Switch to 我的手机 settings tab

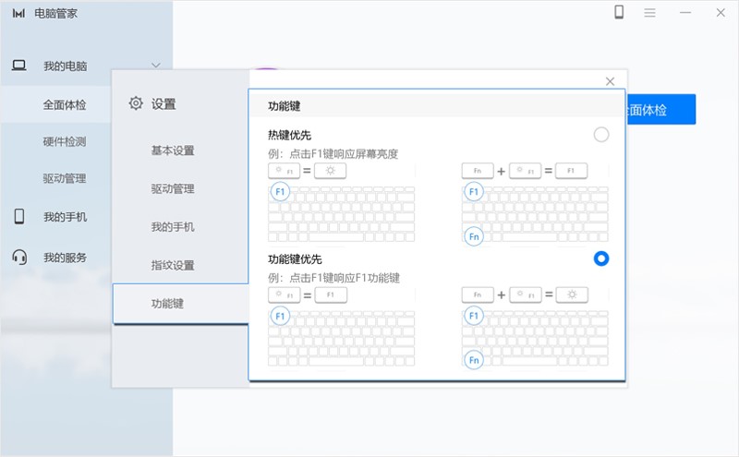click(x=173, y=227)
